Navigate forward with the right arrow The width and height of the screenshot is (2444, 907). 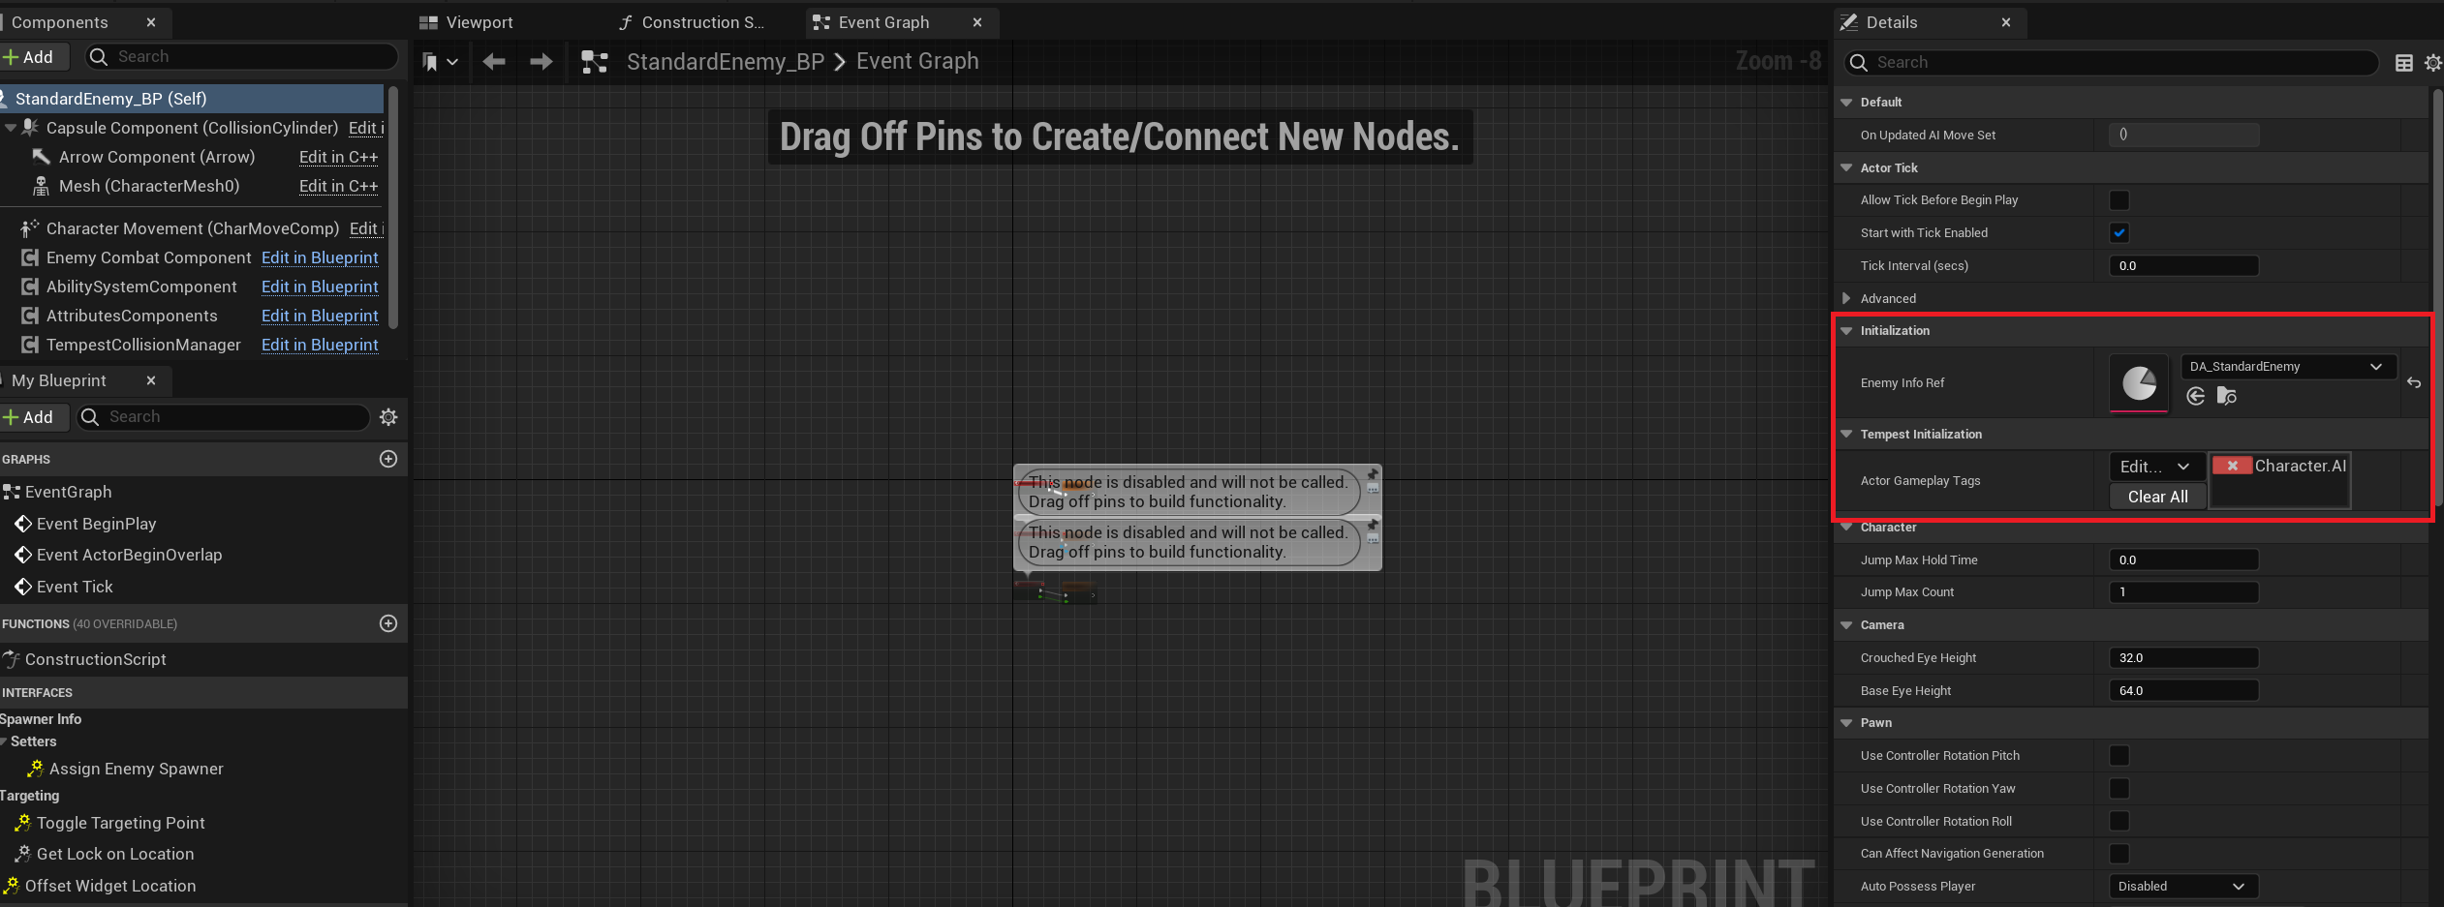point(541,62)
